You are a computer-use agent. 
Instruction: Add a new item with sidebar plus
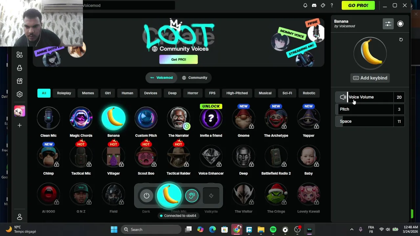20,125
